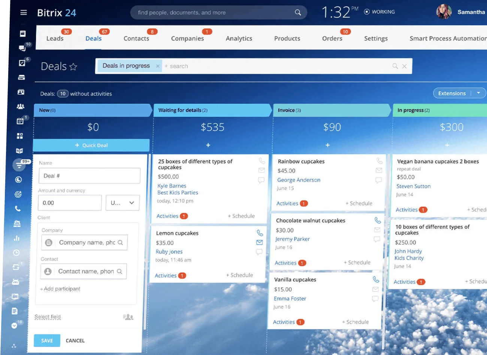Call from the Lemon cupcakes deal phone icon
Image resolution: width=487 pixels, height=355 pixels.
point(260,233)
